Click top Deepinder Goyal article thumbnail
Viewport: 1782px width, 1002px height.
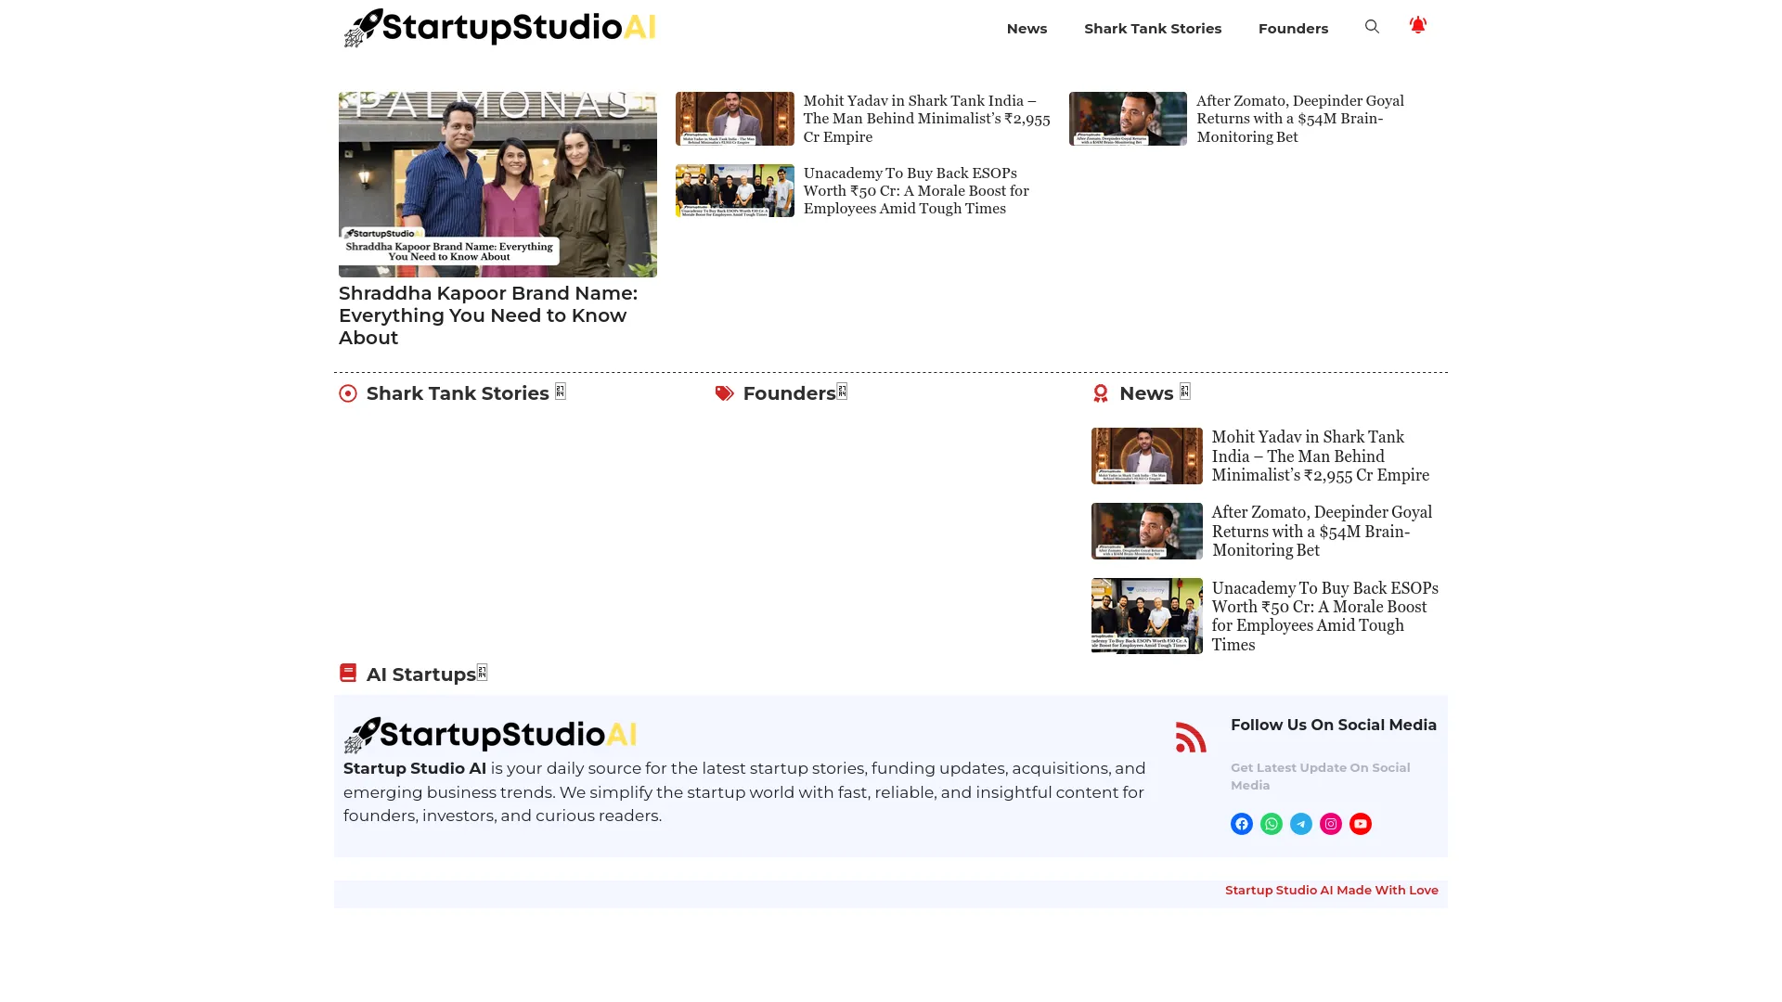click(1128, 119)
